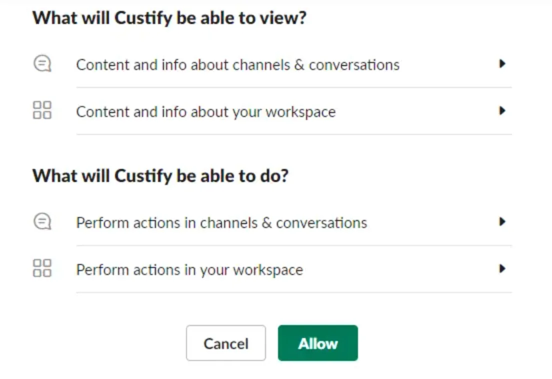Screen dimensions: 552x379
Task: Click the chat bubble icon beside 'Perform actions in channels & conversations'
Action: tap(42, 221)
